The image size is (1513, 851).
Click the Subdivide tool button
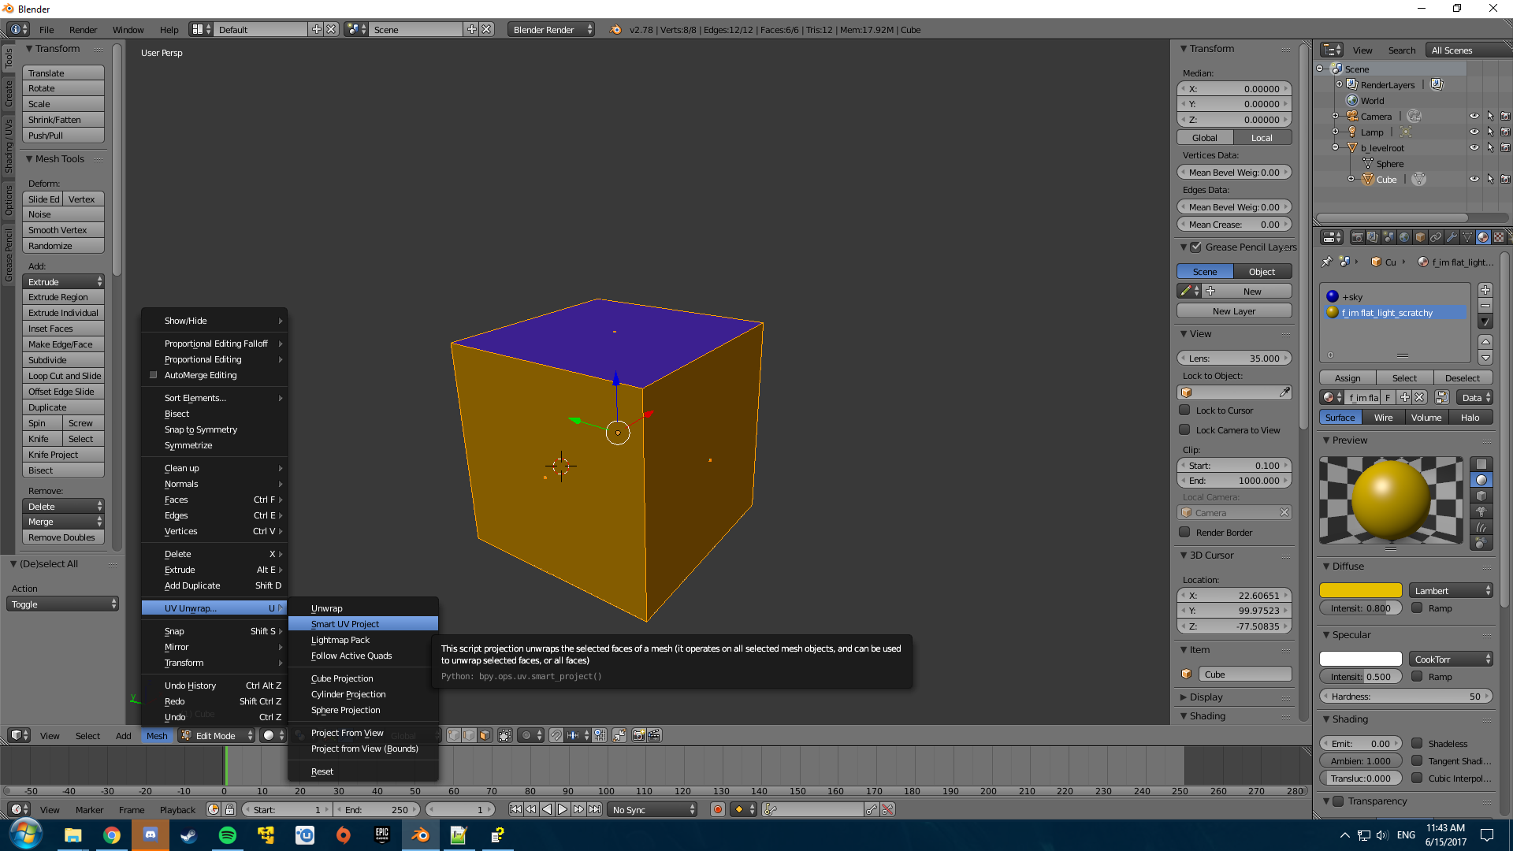pyautogui.click(x=63, y=360)
